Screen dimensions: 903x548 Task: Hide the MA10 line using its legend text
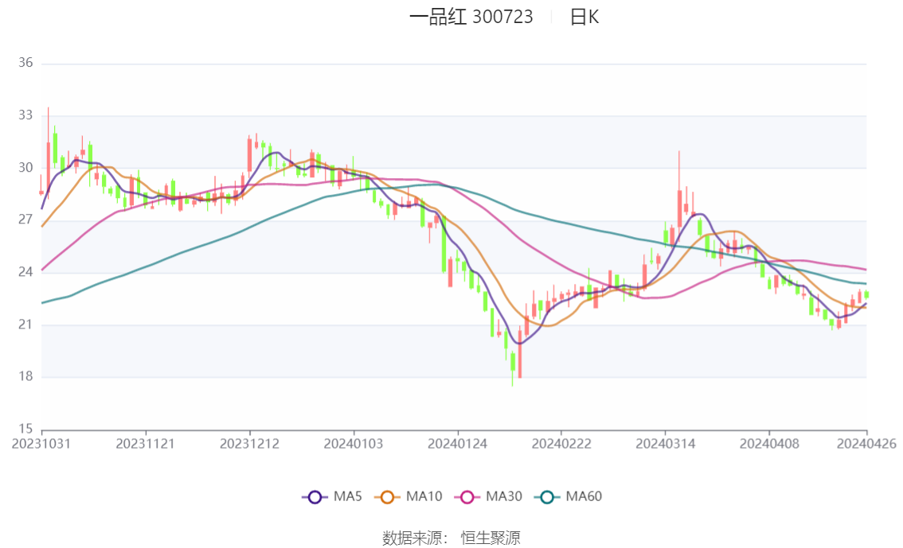424,497
